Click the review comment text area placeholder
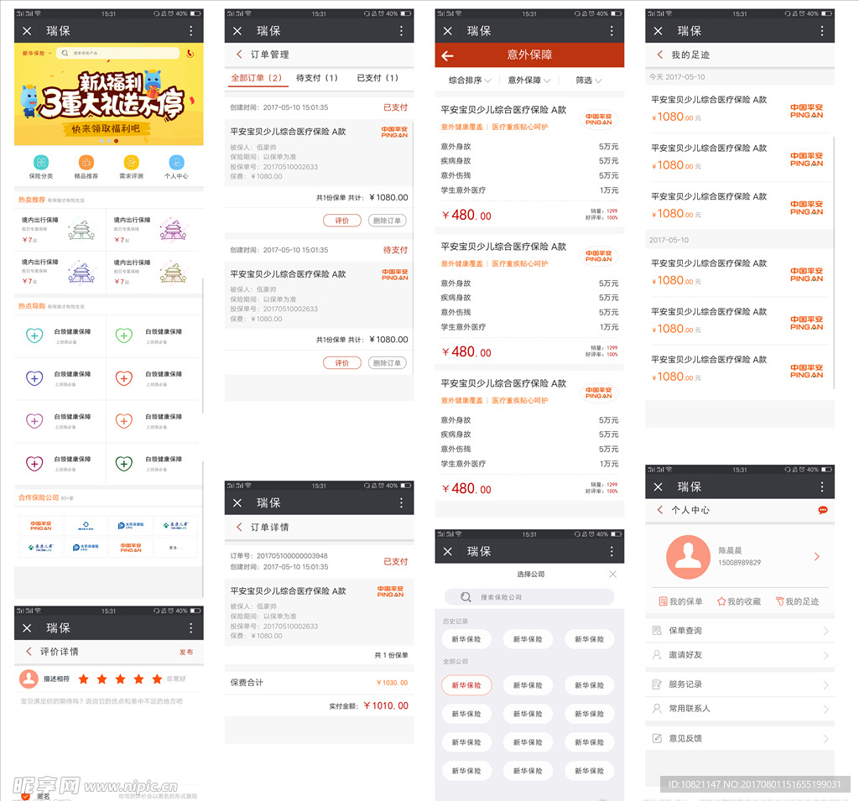This screenshot has height=801, width=859. tap(102, 701)
